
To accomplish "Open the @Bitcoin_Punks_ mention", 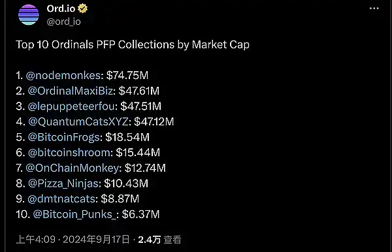I will pos(74,214).
